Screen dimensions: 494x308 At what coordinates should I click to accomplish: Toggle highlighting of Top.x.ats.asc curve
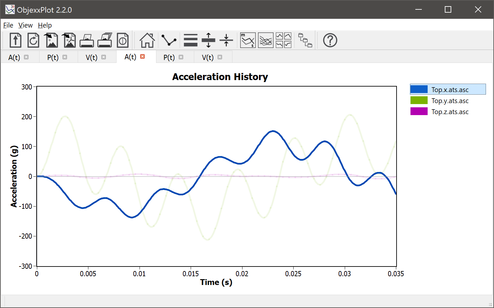[450, 89]
